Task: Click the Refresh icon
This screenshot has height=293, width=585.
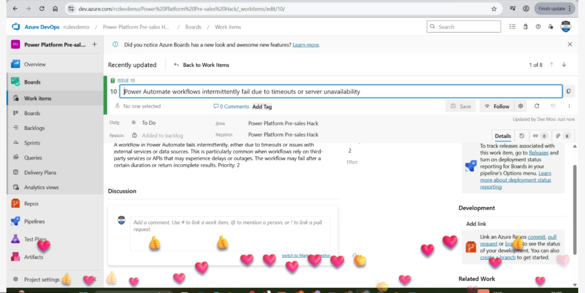Action: click(536, 106)
